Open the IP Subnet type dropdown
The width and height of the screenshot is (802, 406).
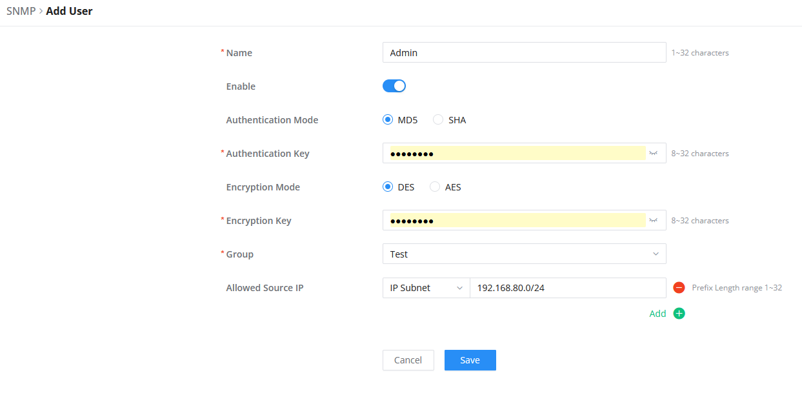426,288
